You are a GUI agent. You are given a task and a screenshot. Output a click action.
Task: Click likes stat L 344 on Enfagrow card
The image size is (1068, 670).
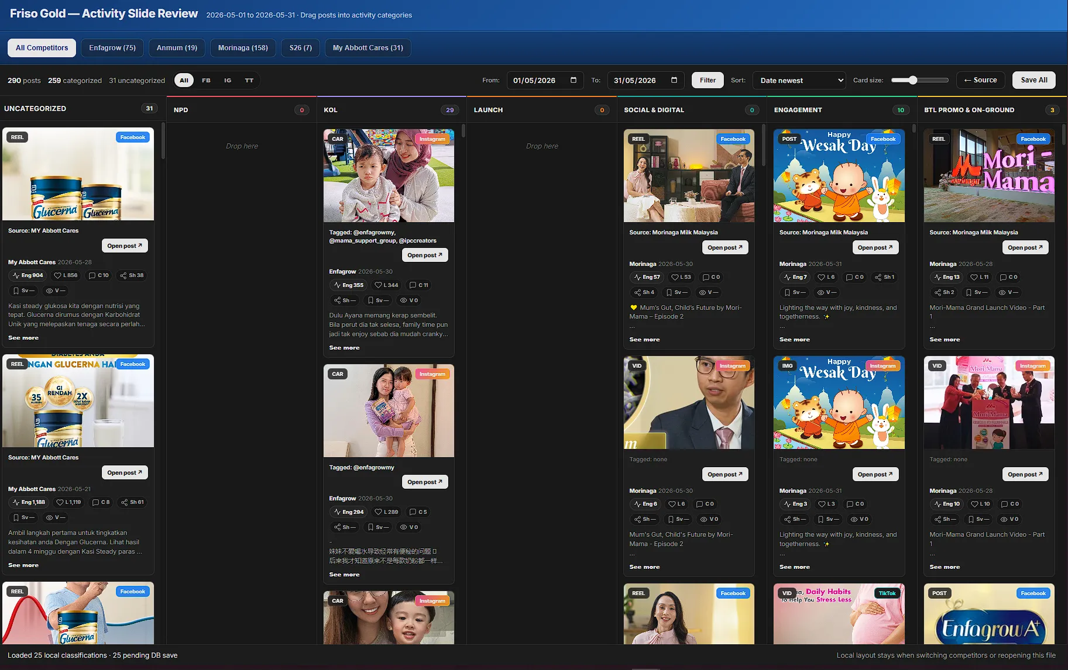click(x=386, y=285)
